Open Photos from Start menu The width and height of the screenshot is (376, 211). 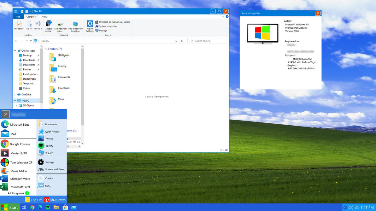(x=45, y=139)
